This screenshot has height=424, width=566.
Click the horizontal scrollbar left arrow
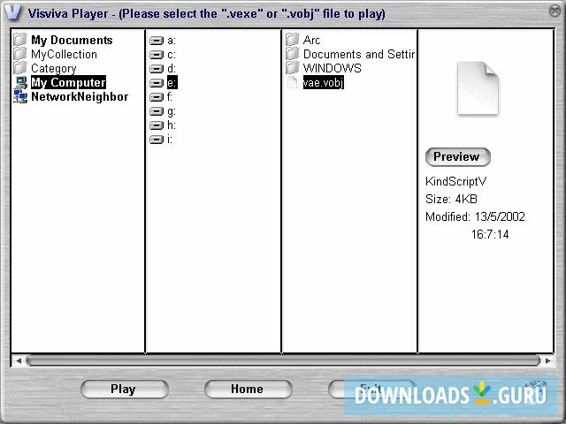point(19,360)
